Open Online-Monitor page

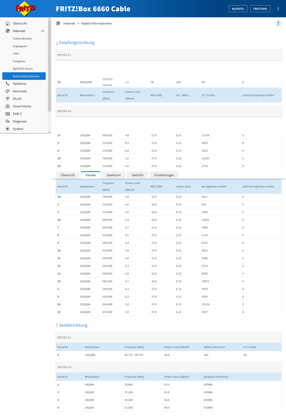[22, 39]
